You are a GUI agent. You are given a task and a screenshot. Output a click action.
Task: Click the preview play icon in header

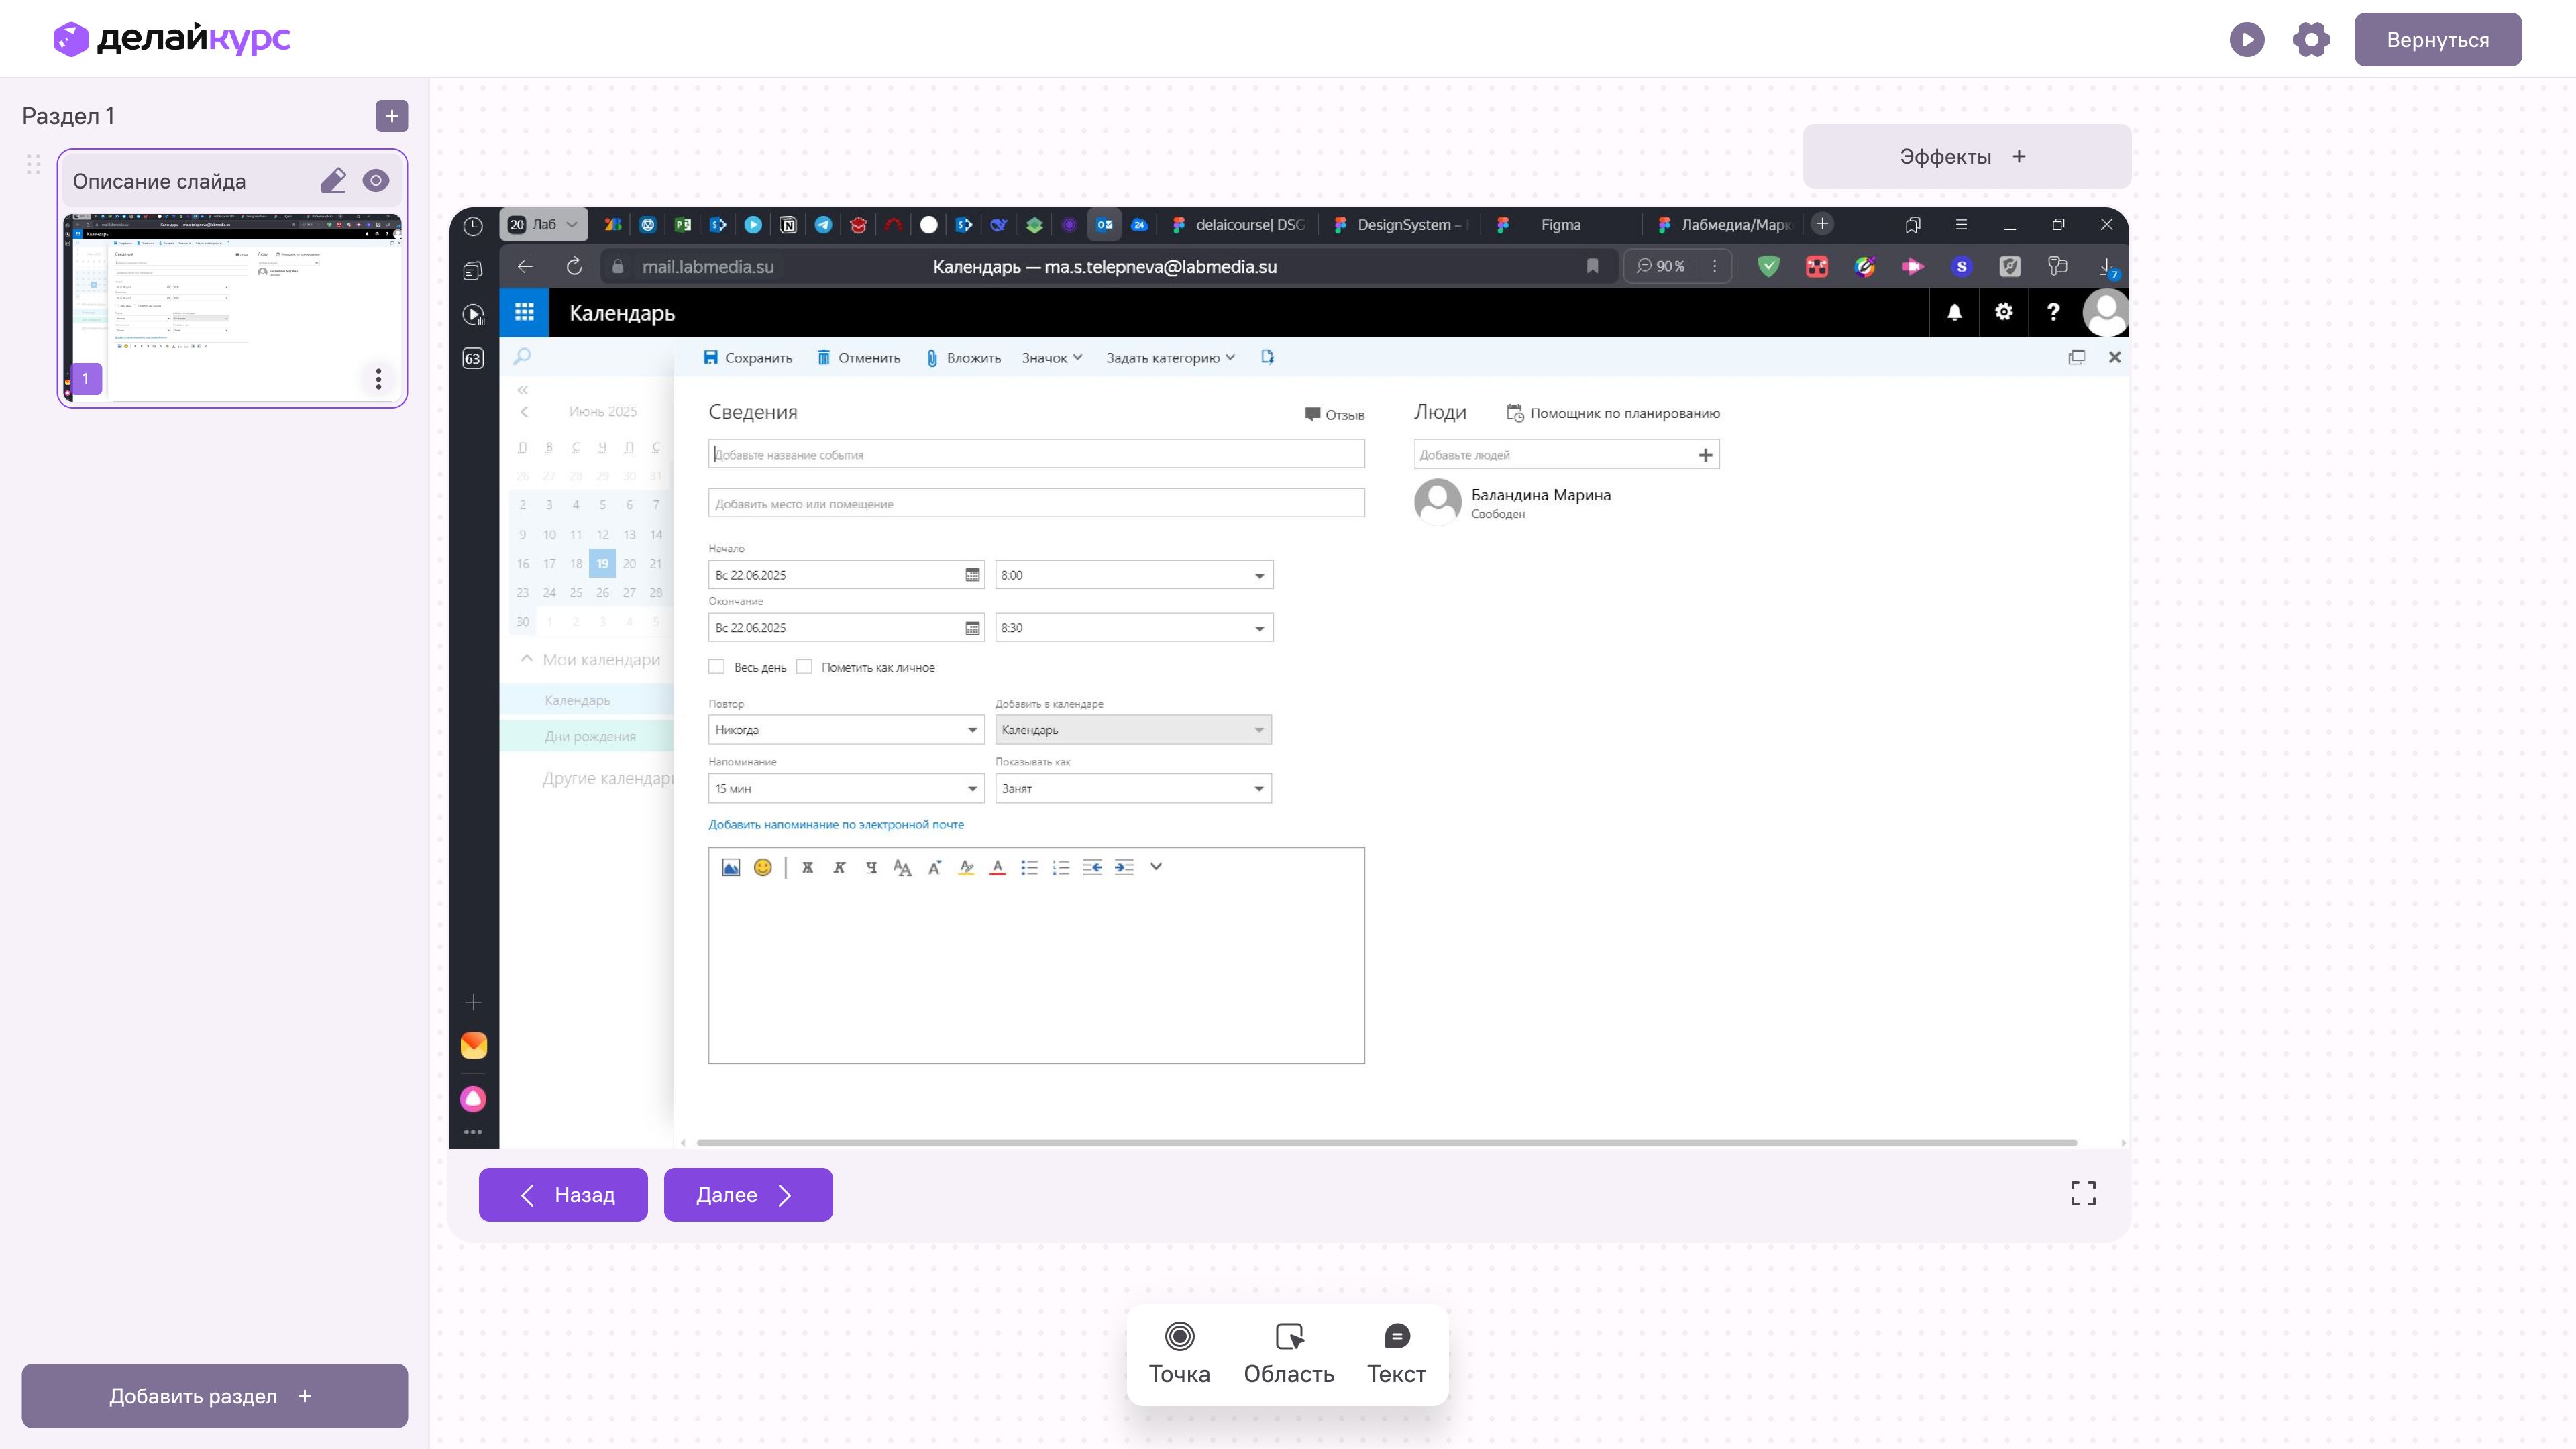click(x=2246, y=40)
